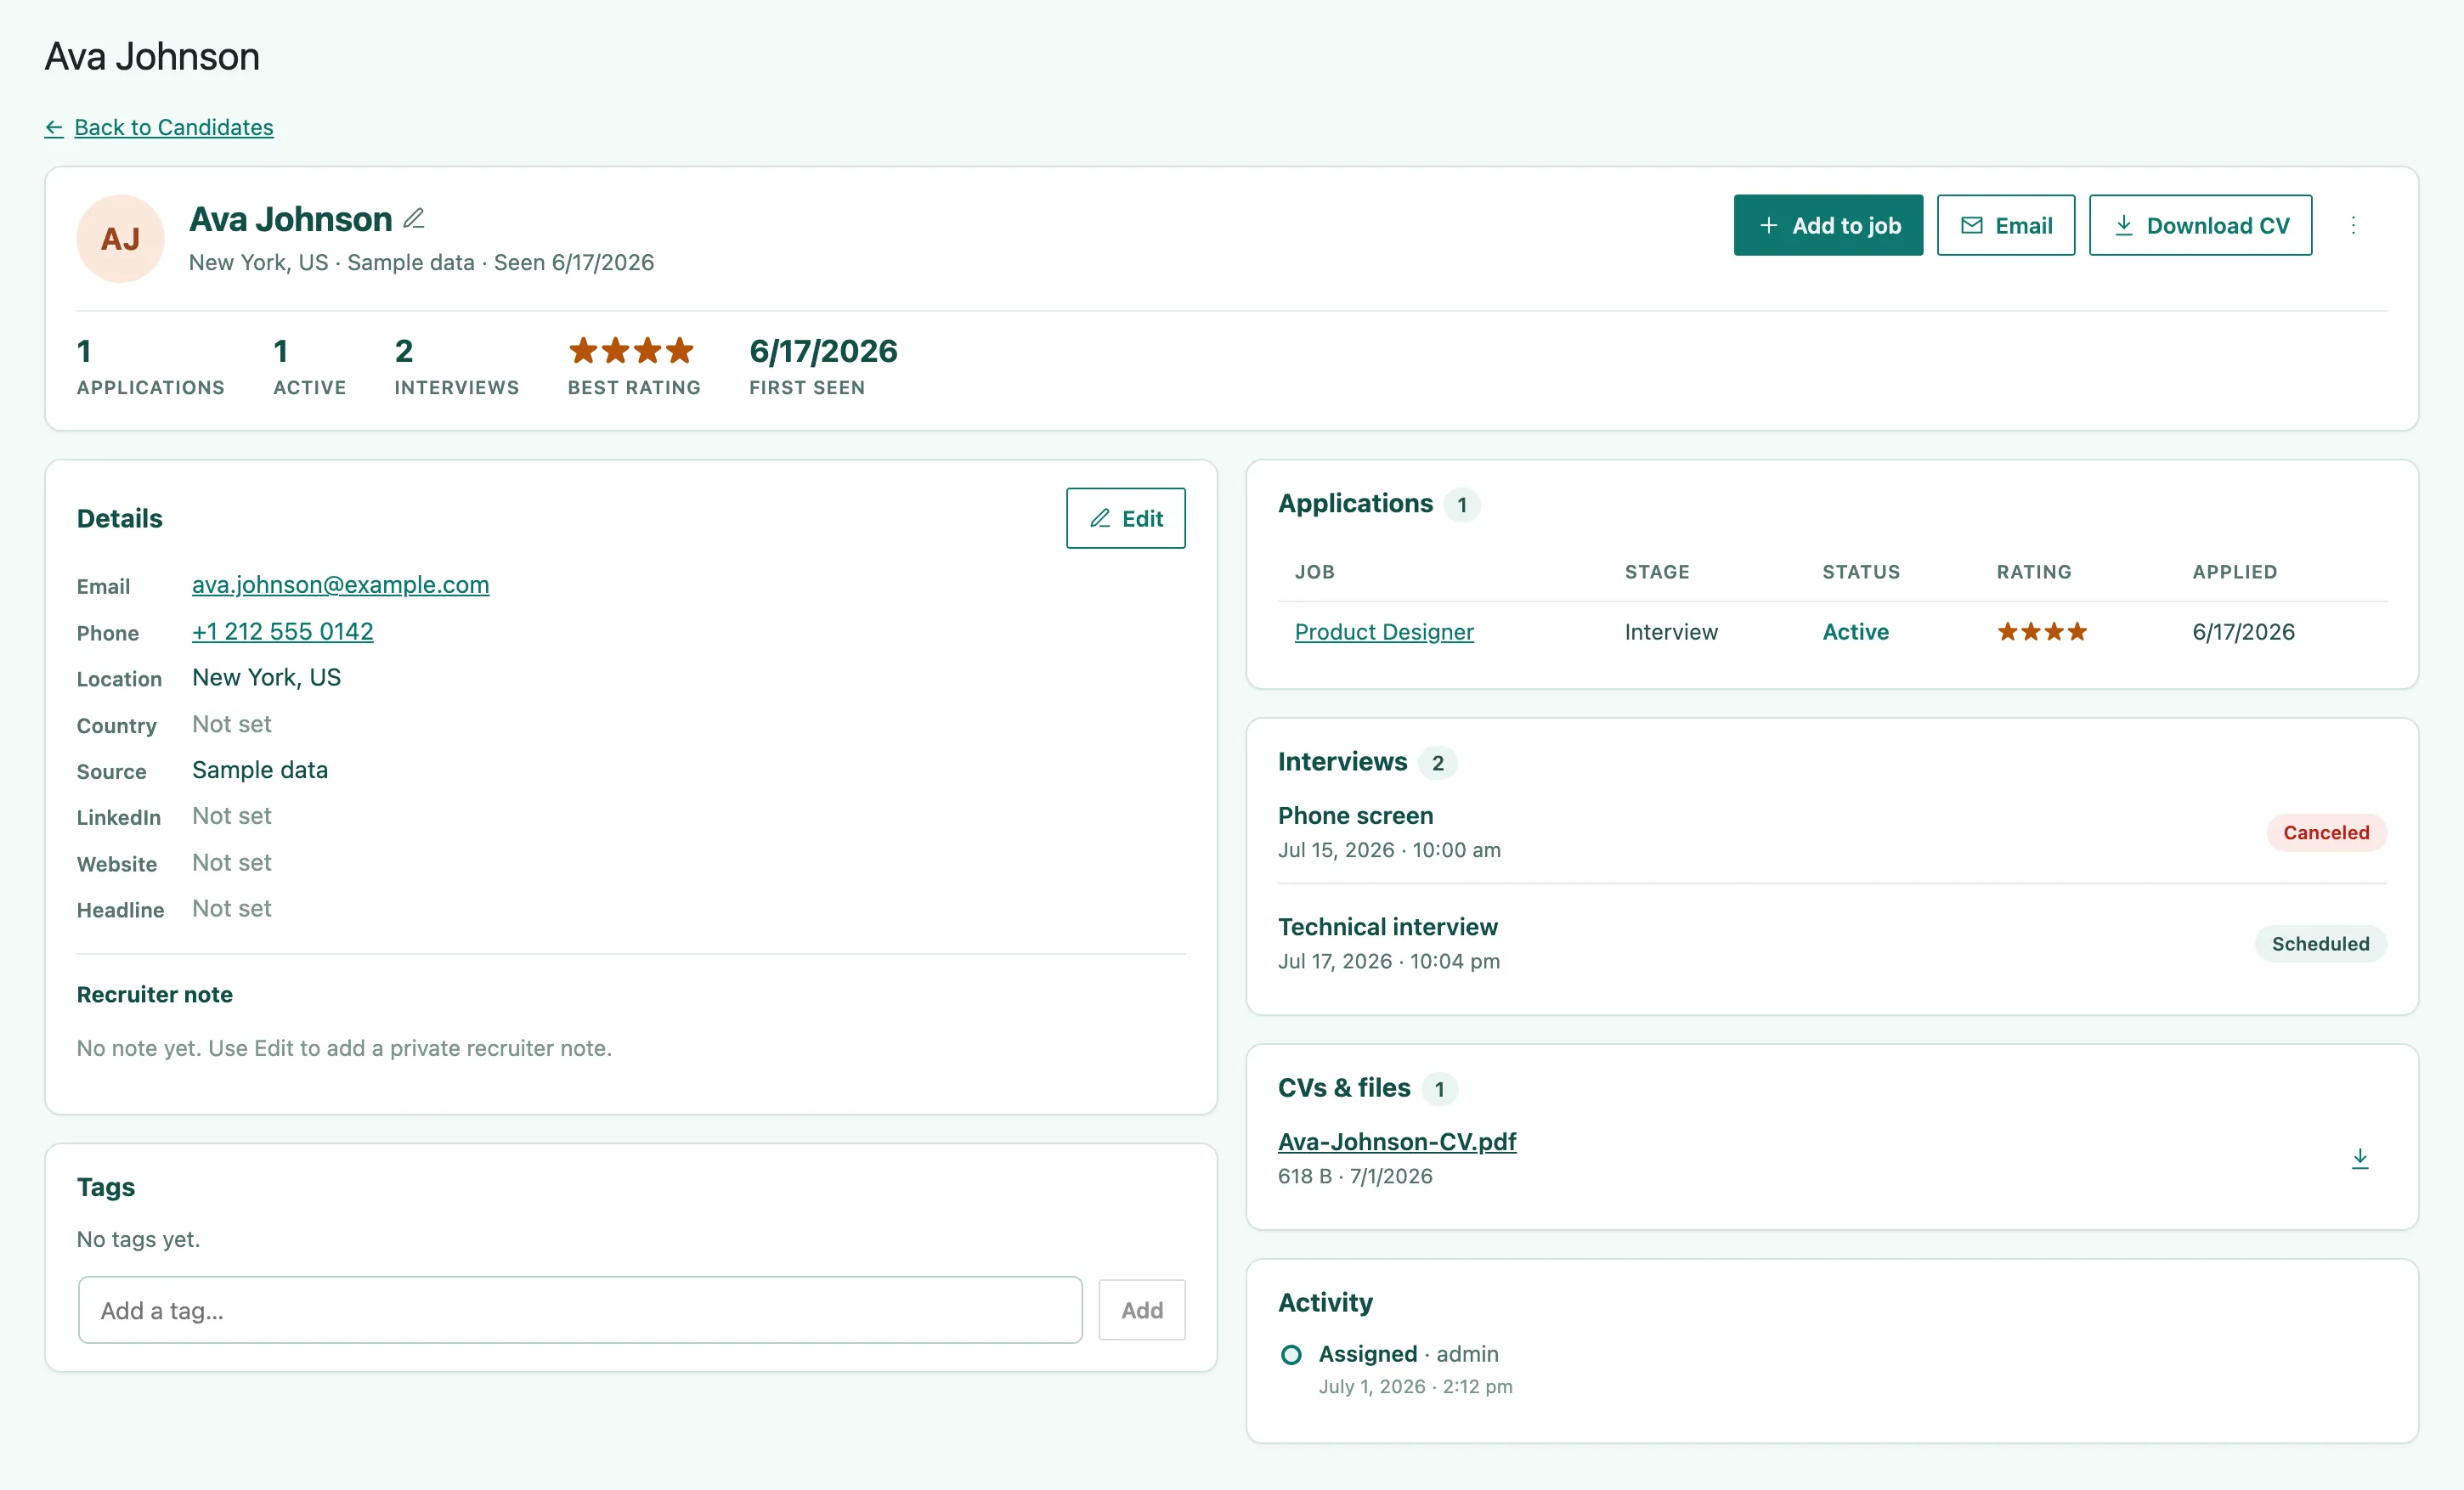Click the best rating stars in the summary

[631, 351]
